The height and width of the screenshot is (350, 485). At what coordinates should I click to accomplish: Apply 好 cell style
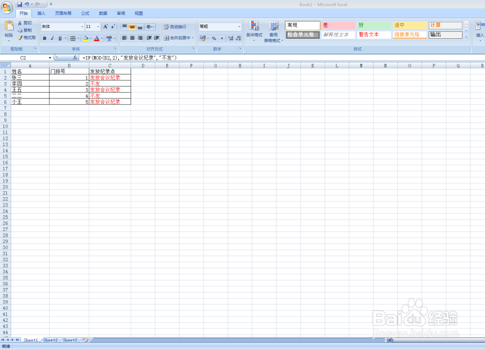coord(374,25)
